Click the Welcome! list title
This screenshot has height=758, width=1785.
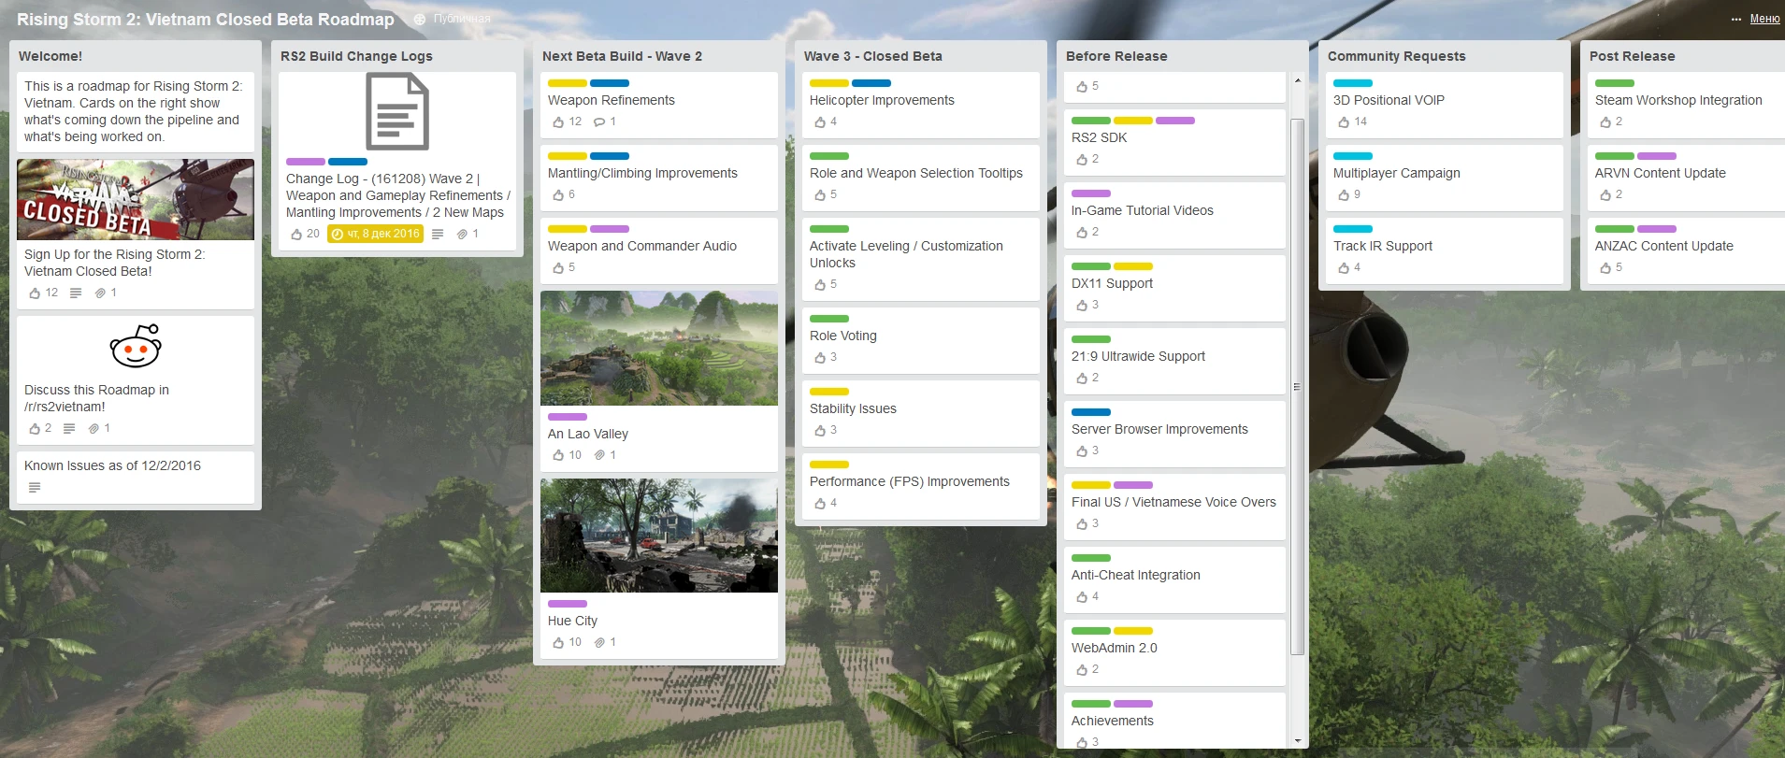click(50, 56)
